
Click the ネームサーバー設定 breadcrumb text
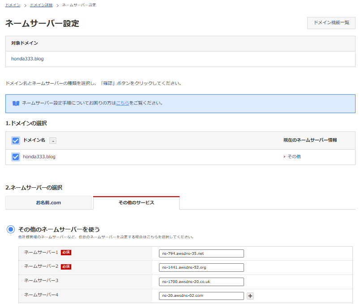click(x=79, y=5)
